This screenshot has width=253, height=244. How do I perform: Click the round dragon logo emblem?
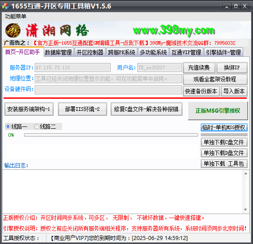[13, 30]
